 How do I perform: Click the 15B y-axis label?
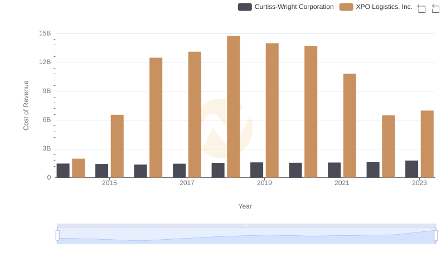[x=45, y=33]
